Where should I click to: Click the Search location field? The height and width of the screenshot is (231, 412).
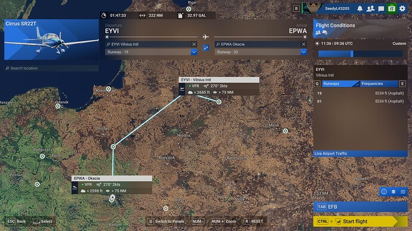[x=51, y=68]
